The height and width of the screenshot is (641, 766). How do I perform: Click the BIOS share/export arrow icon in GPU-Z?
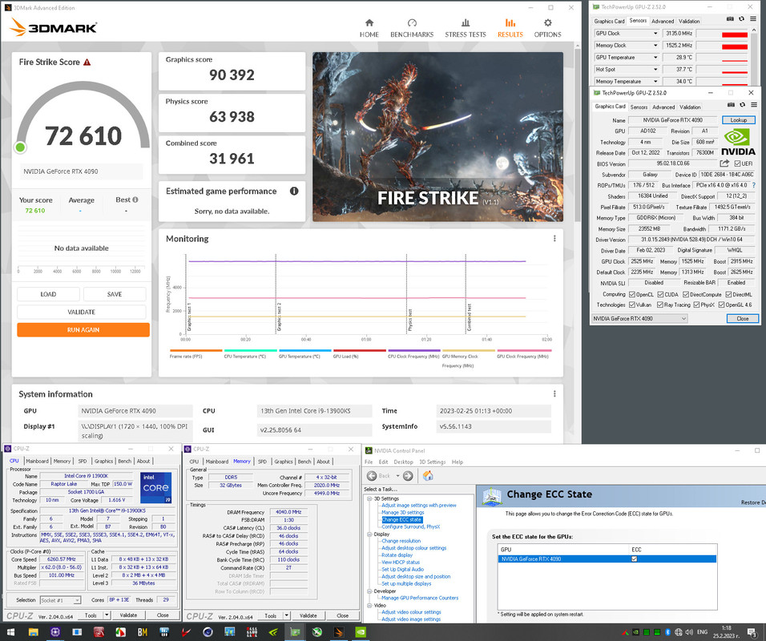[724, 163]
